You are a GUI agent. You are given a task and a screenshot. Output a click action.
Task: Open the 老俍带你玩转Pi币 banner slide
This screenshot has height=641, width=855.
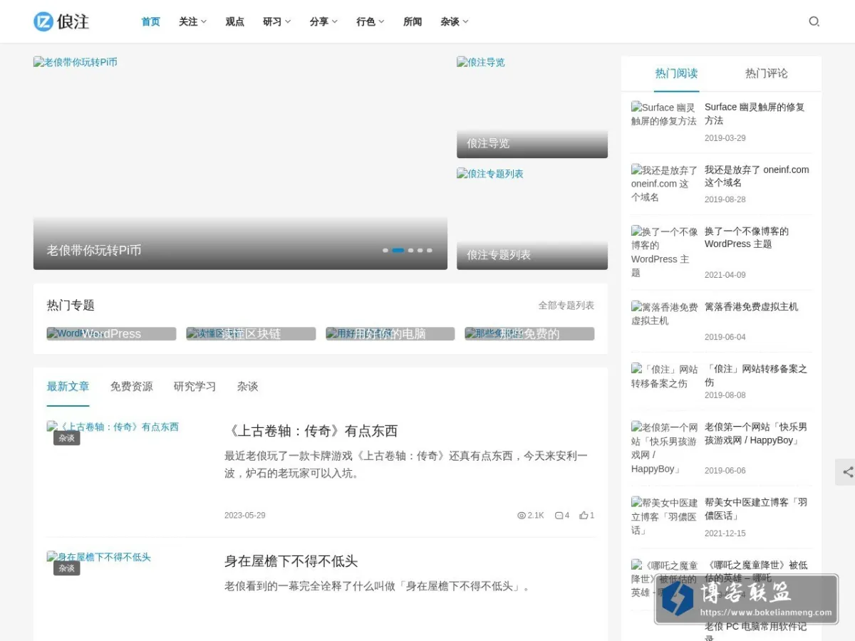tap(240, 163)
